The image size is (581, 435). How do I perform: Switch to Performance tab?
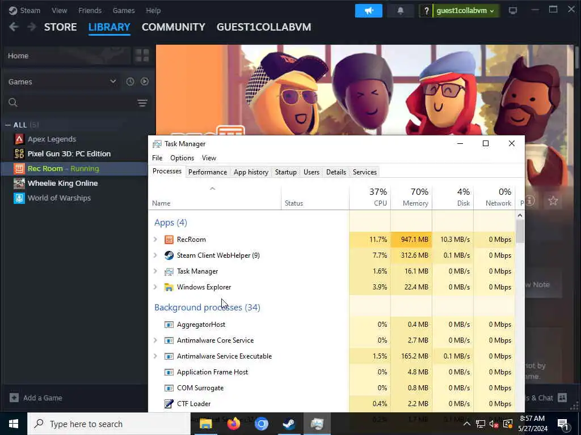(208, 172)
